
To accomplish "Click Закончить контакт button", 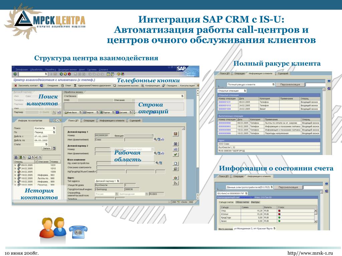I will click(x=26, y=86).
